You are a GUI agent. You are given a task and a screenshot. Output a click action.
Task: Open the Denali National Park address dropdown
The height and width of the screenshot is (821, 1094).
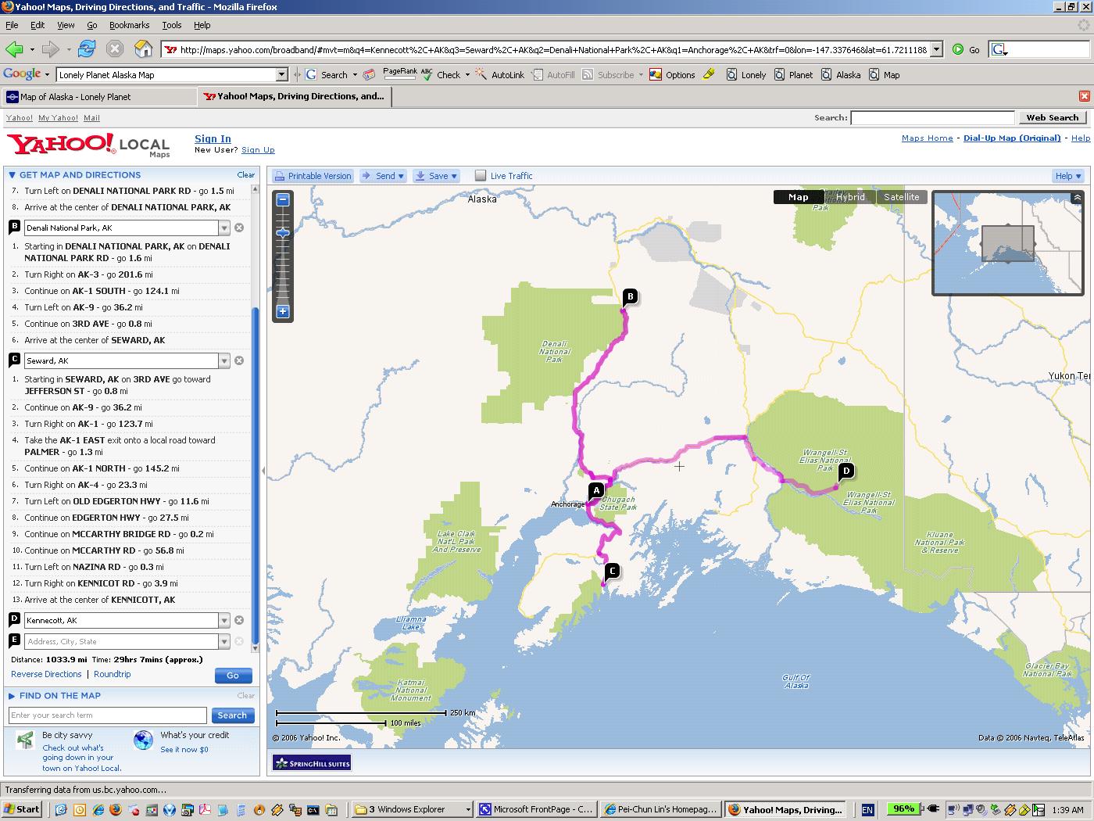[x=224, y=228]
